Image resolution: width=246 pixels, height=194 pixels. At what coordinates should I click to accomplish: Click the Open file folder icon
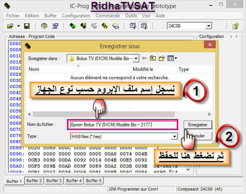point(10,26)
